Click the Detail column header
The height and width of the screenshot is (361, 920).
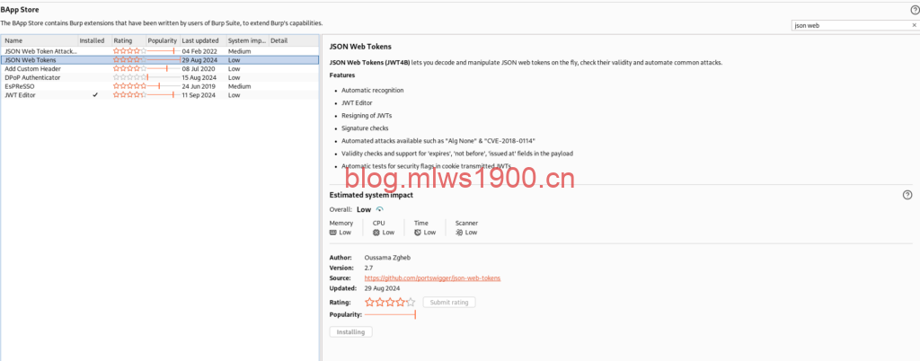tap(293, 41)
